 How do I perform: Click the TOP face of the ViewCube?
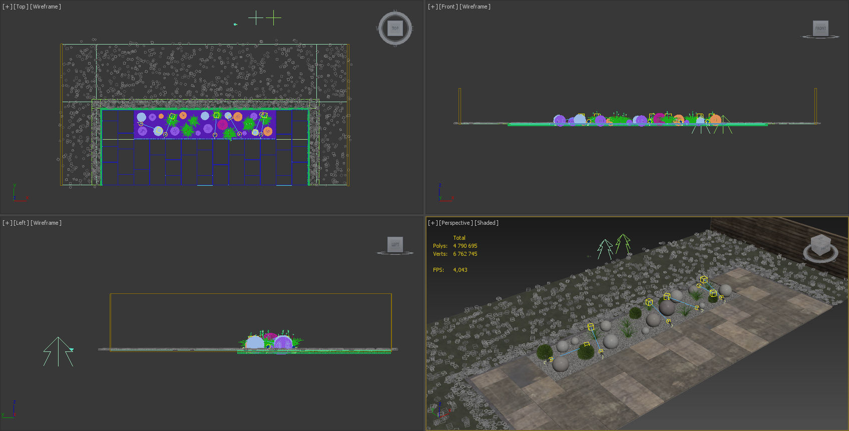395,28
